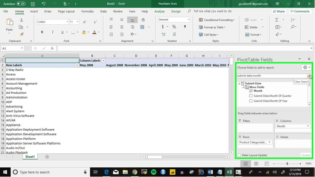The image size is (315, 177).
Task: Select Middle Align icon
Action: (x=122, y=20)
